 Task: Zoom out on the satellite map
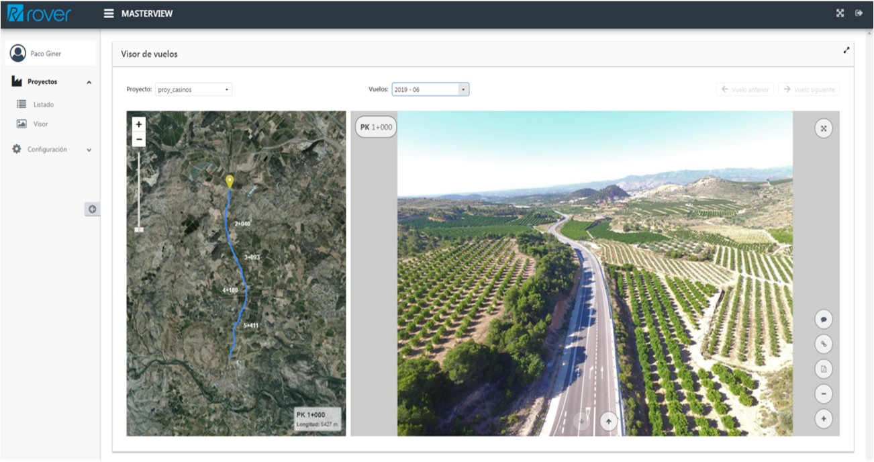[139, 140]
